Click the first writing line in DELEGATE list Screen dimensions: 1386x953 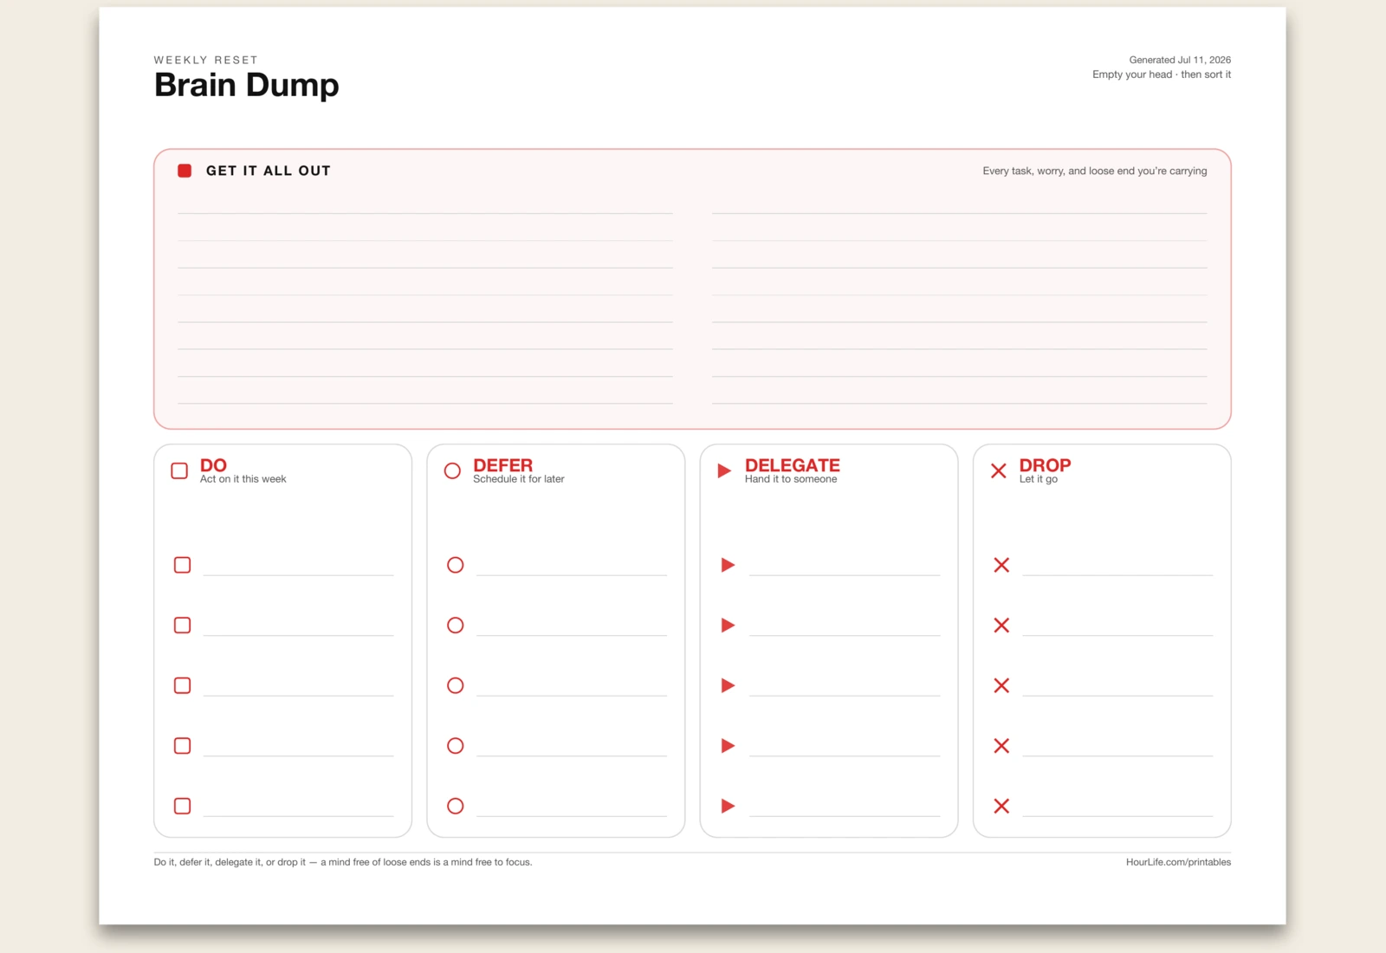point(845,574)
